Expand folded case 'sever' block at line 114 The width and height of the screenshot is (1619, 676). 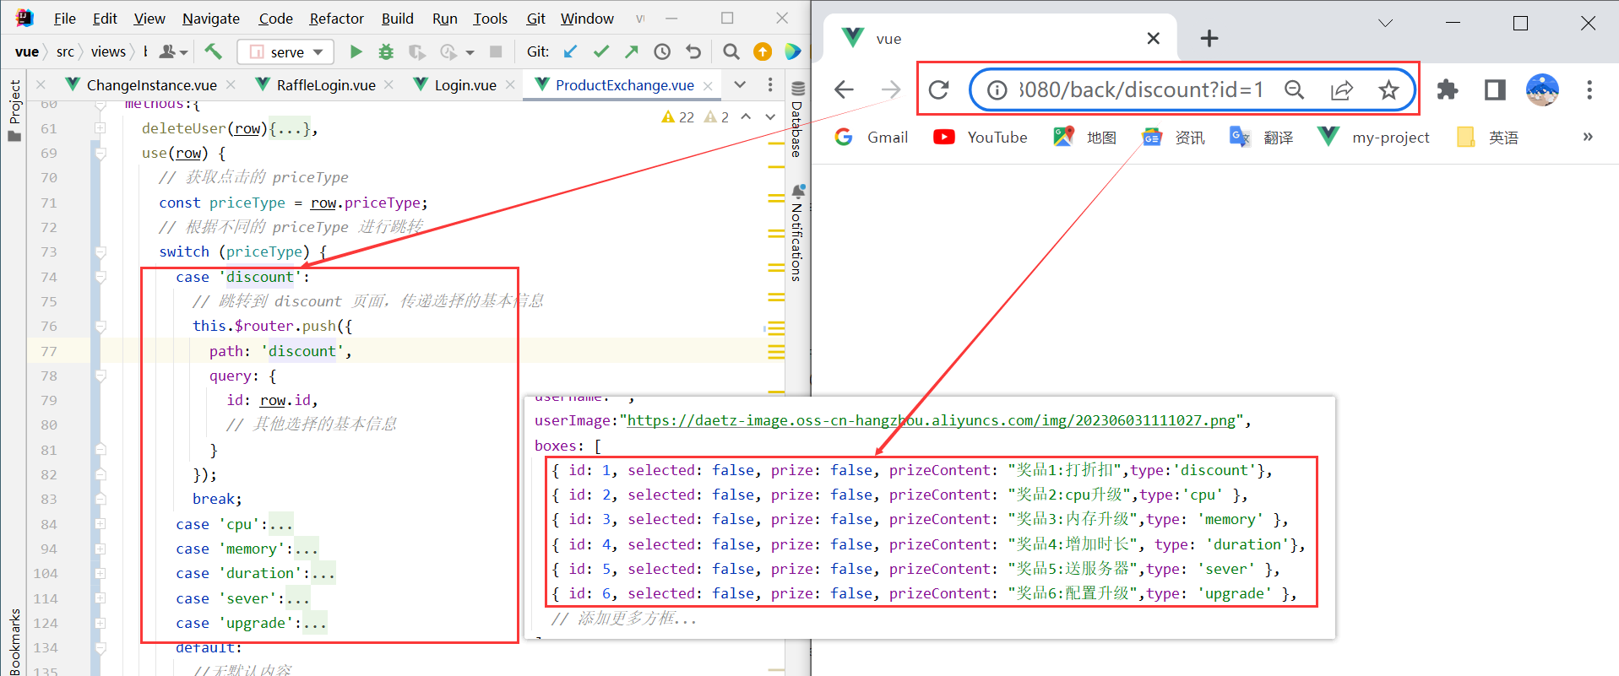(100, 598)
